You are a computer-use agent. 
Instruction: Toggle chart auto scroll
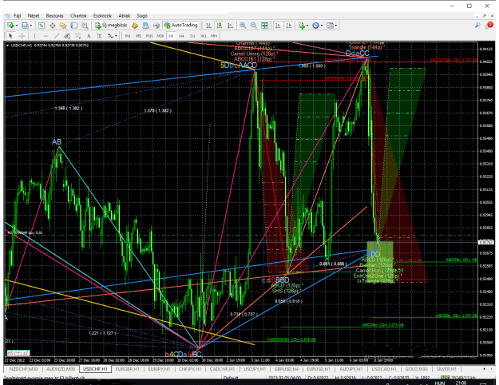(x=278, y=26)
